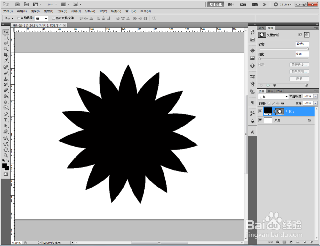Toggle lock all
This screenshot has width=320, height=246.
[283, 103]
